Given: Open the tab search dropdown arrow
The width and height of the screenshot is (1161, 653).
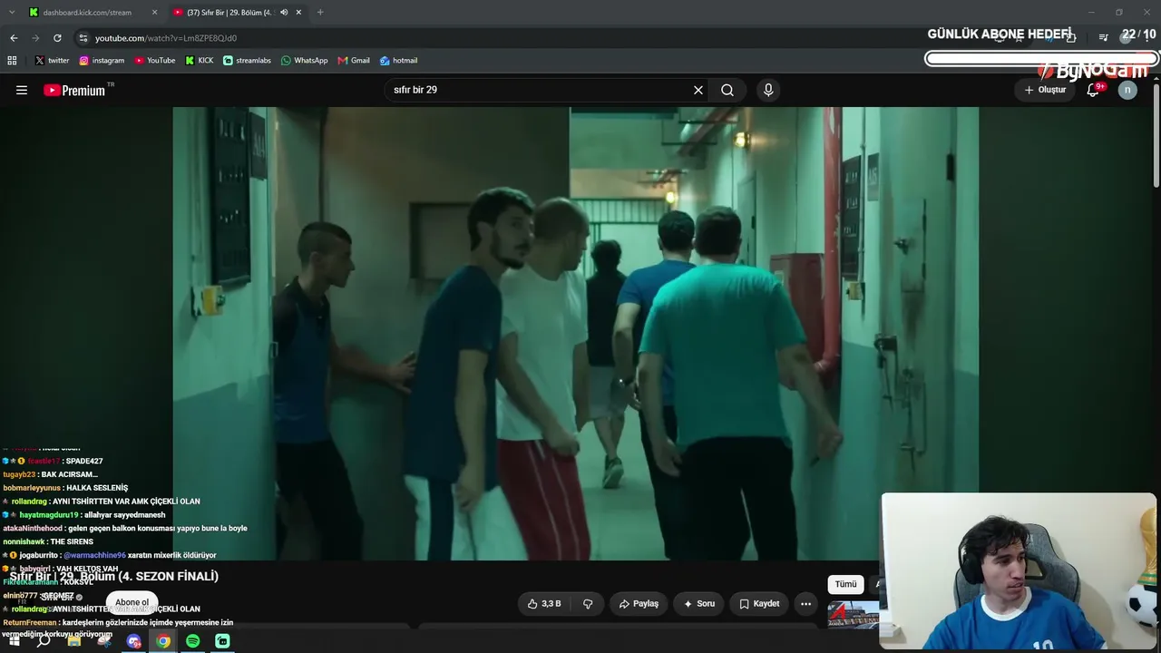Looking at the screenshot, I should coord(12,13).
